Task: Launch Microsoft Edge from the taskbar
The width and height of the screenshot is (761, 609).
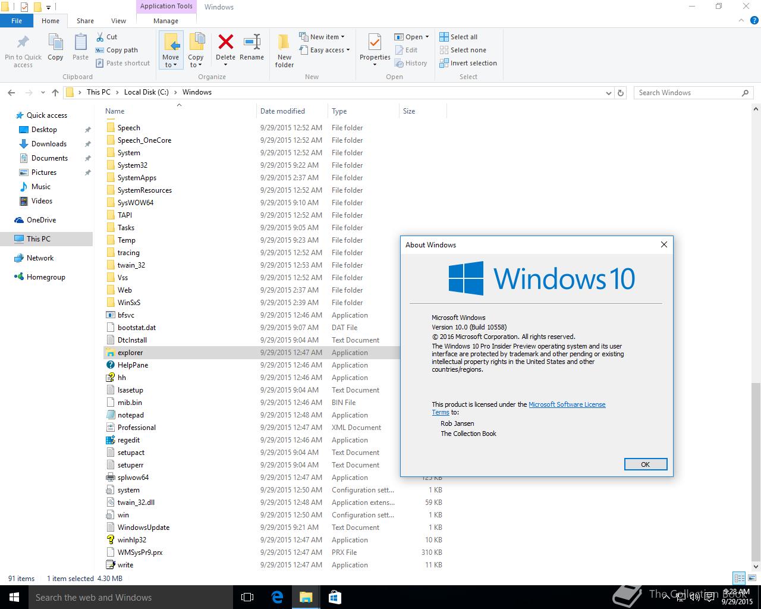Action: [277, 597]
